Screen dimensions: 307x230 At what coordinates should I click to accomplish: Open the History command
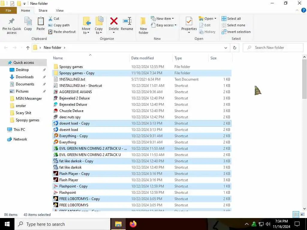tap(207, 32)
